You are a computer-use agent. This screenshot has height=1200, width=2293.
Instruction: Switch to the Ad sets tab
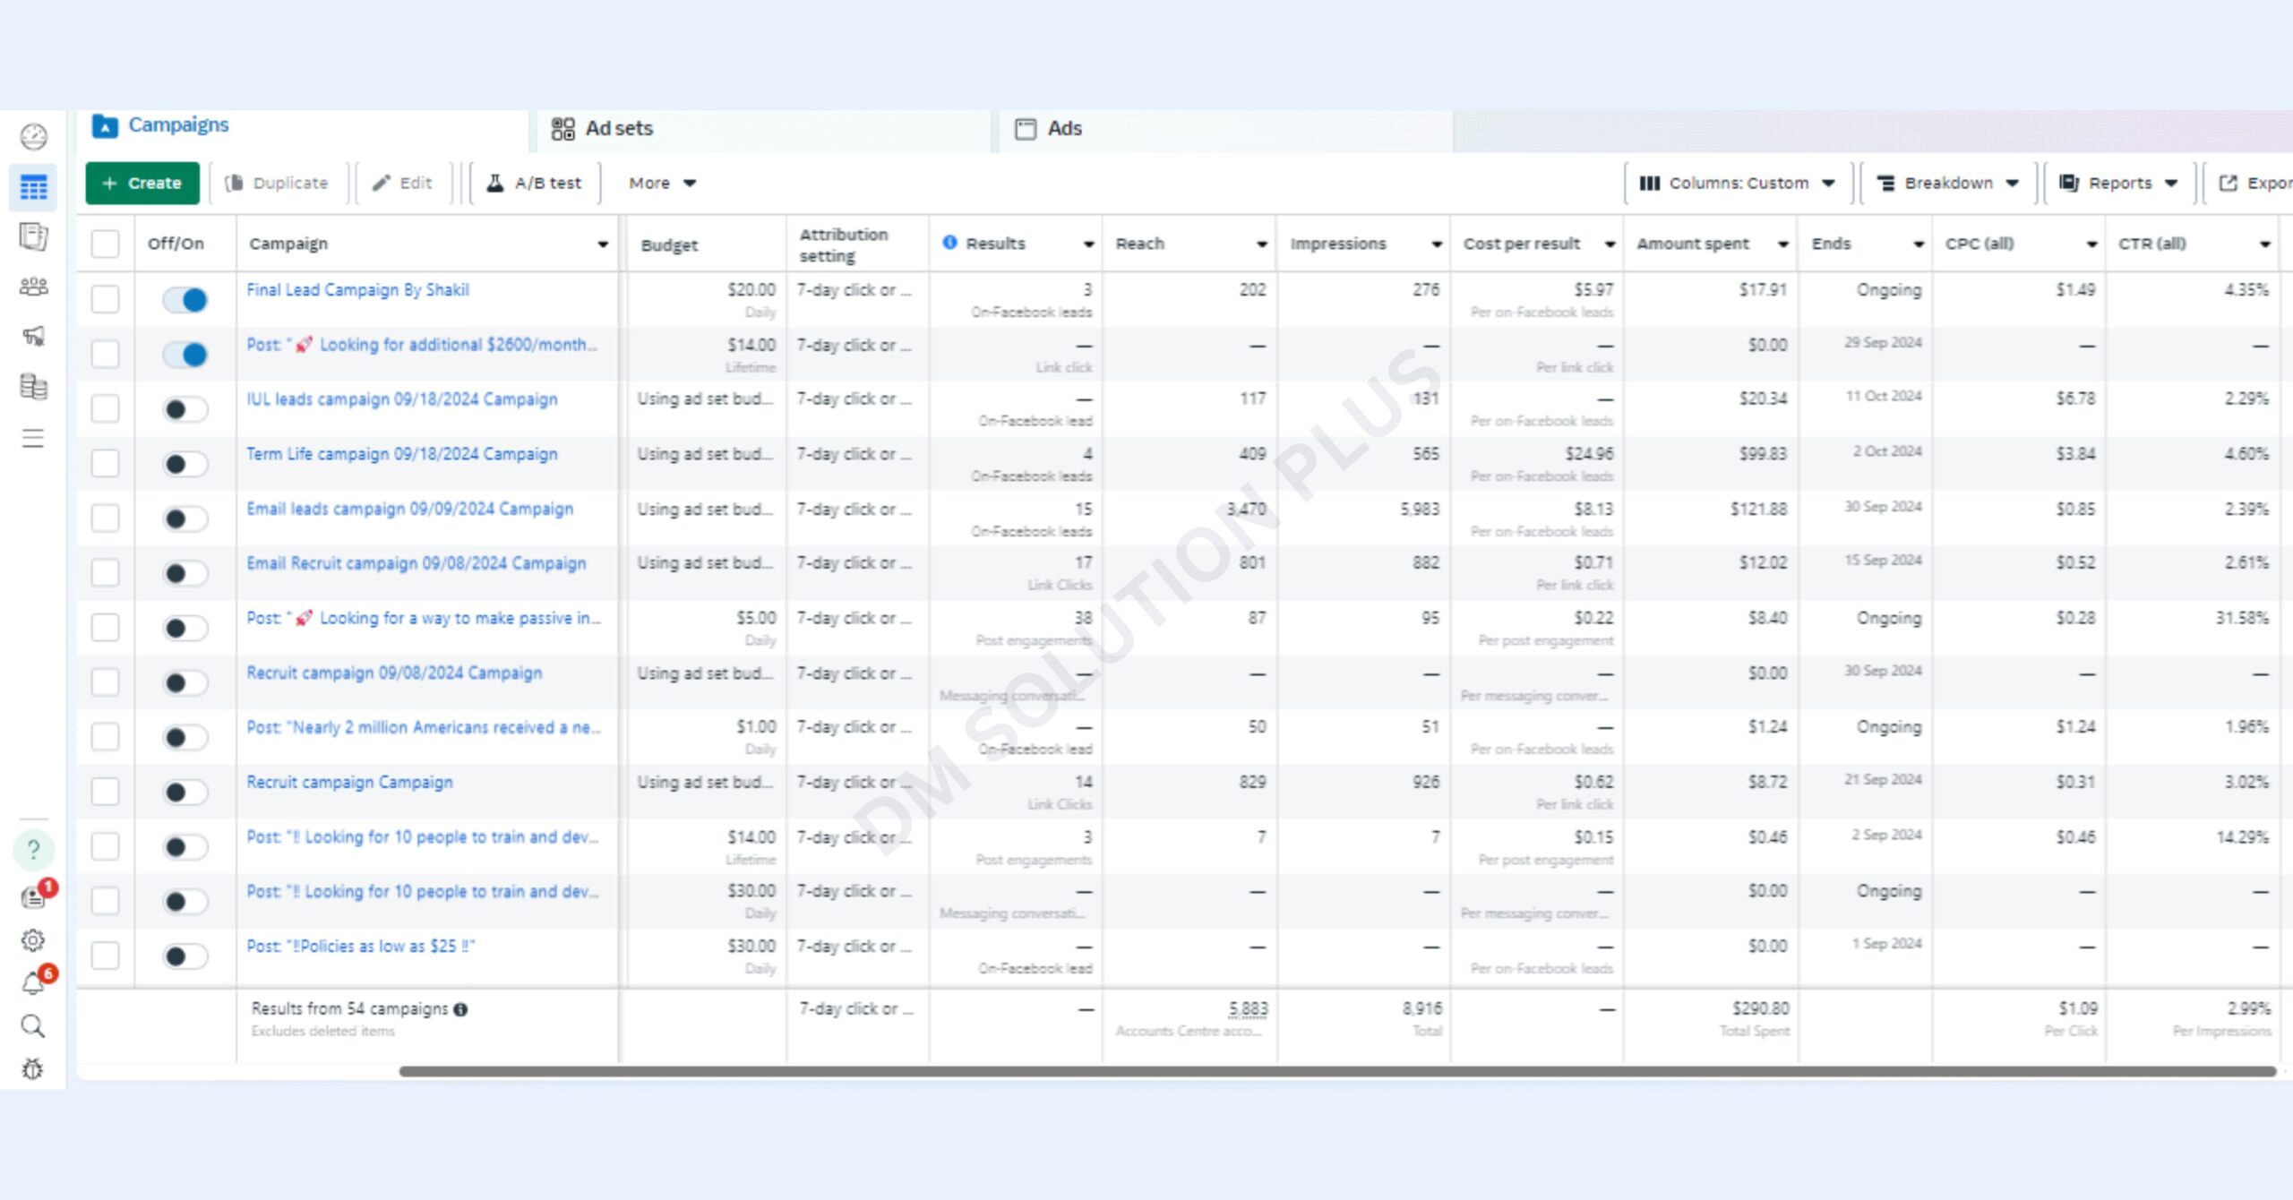[602, 129]
